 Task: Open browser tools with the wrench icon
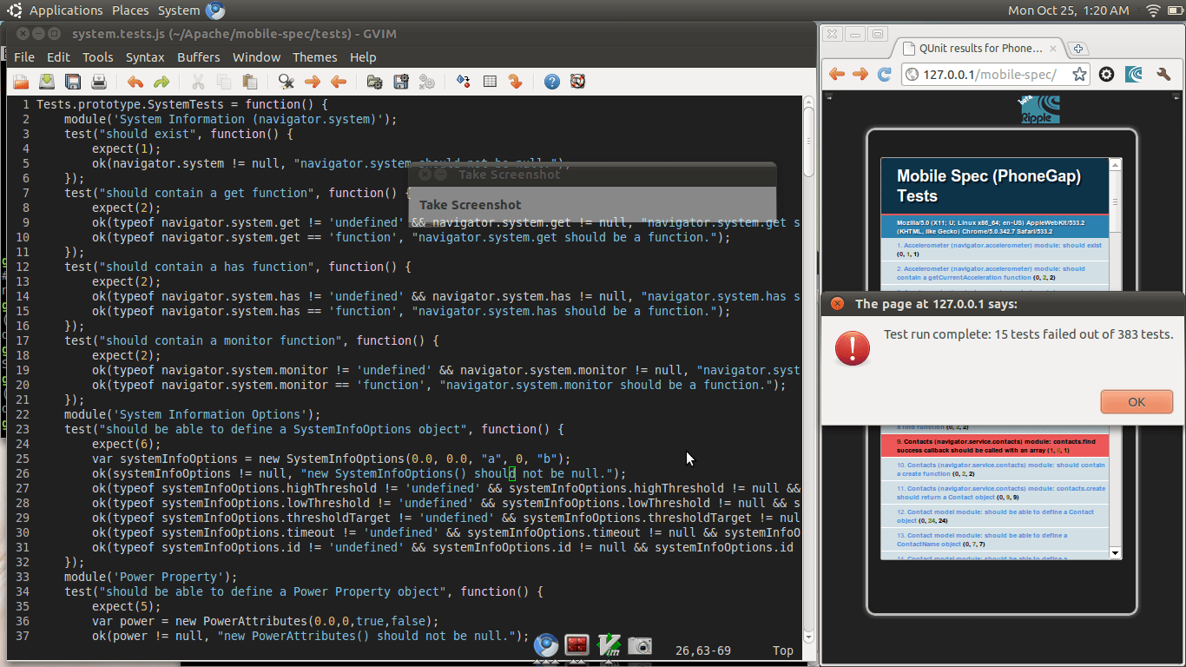click(1163, 75)
